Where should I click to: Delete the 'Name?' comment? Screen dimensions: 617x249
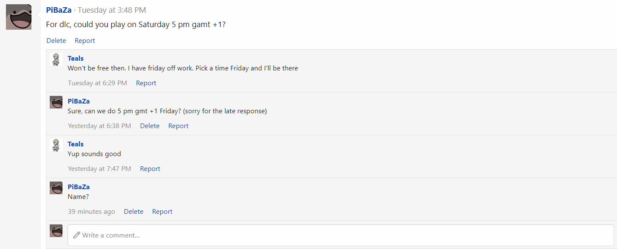coord(133,212)
